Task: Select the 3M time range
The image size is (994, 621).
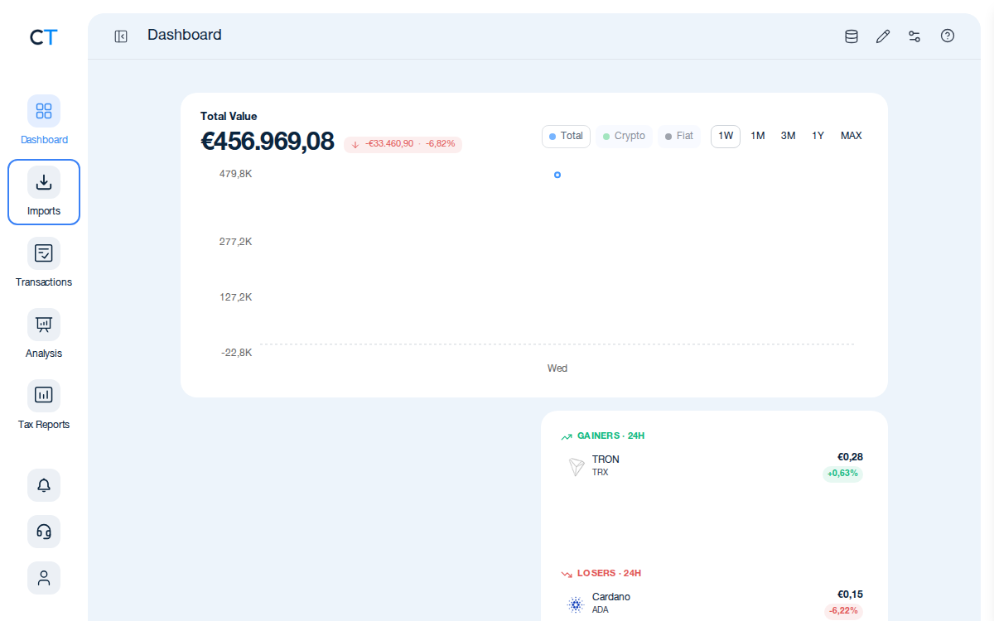Action: tap(788, 136)
